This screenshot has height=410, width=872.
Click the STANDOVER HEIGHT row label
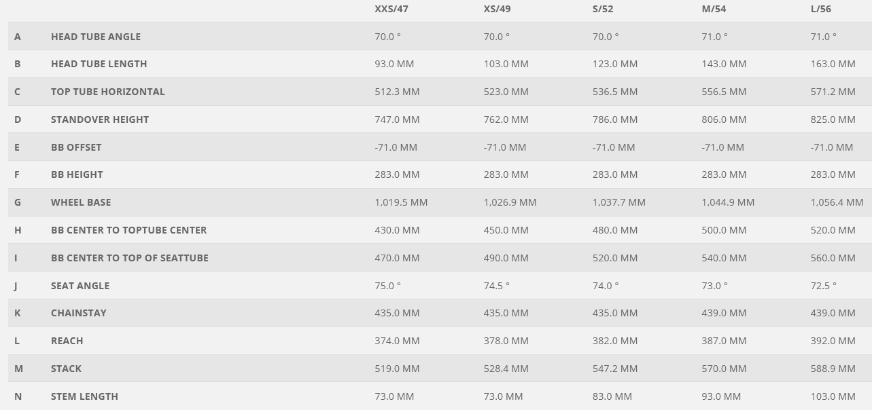tap(100, 119)
